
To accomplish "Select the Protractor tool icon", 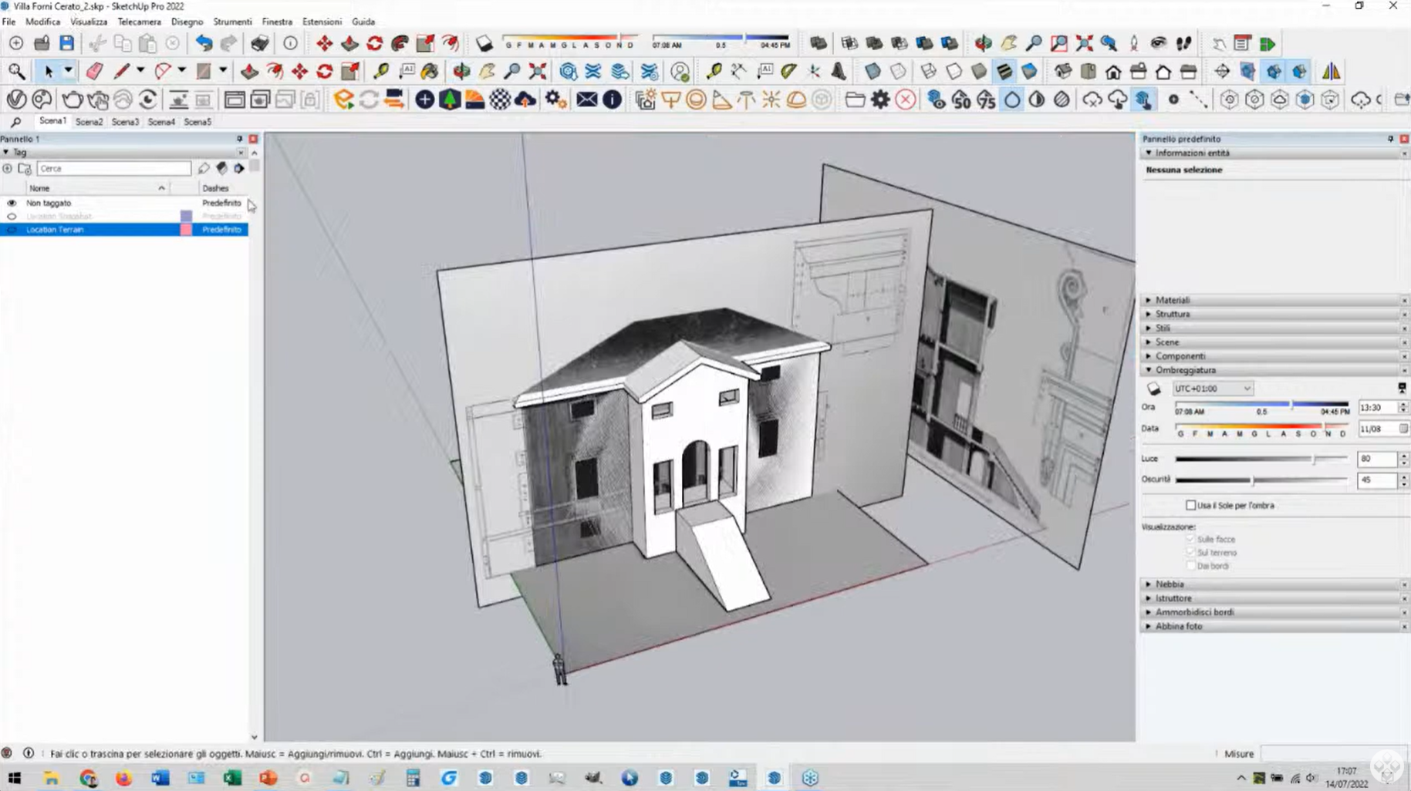I will [788, 72].
